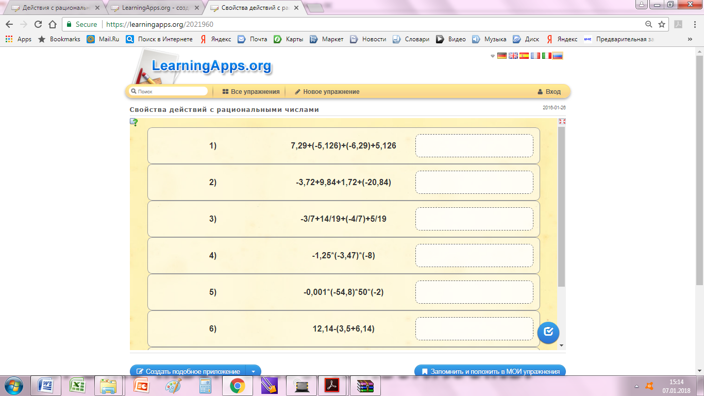Viewport: 704px width, 396px height.
Task: Click the zoom magnifier in the address bar
Action: click(x=649, y=24)
